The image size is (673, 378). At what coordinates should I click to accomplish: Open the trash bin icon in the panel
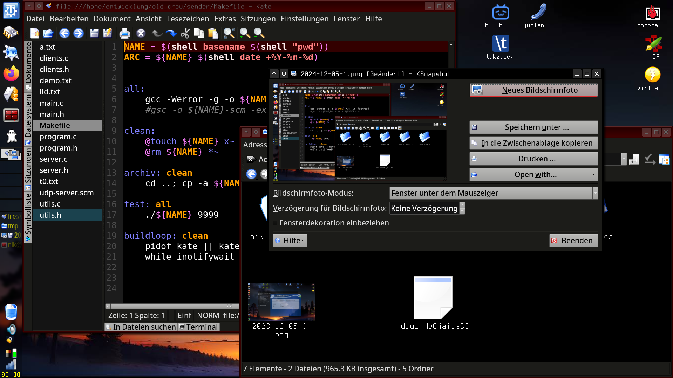coord(11,312)
